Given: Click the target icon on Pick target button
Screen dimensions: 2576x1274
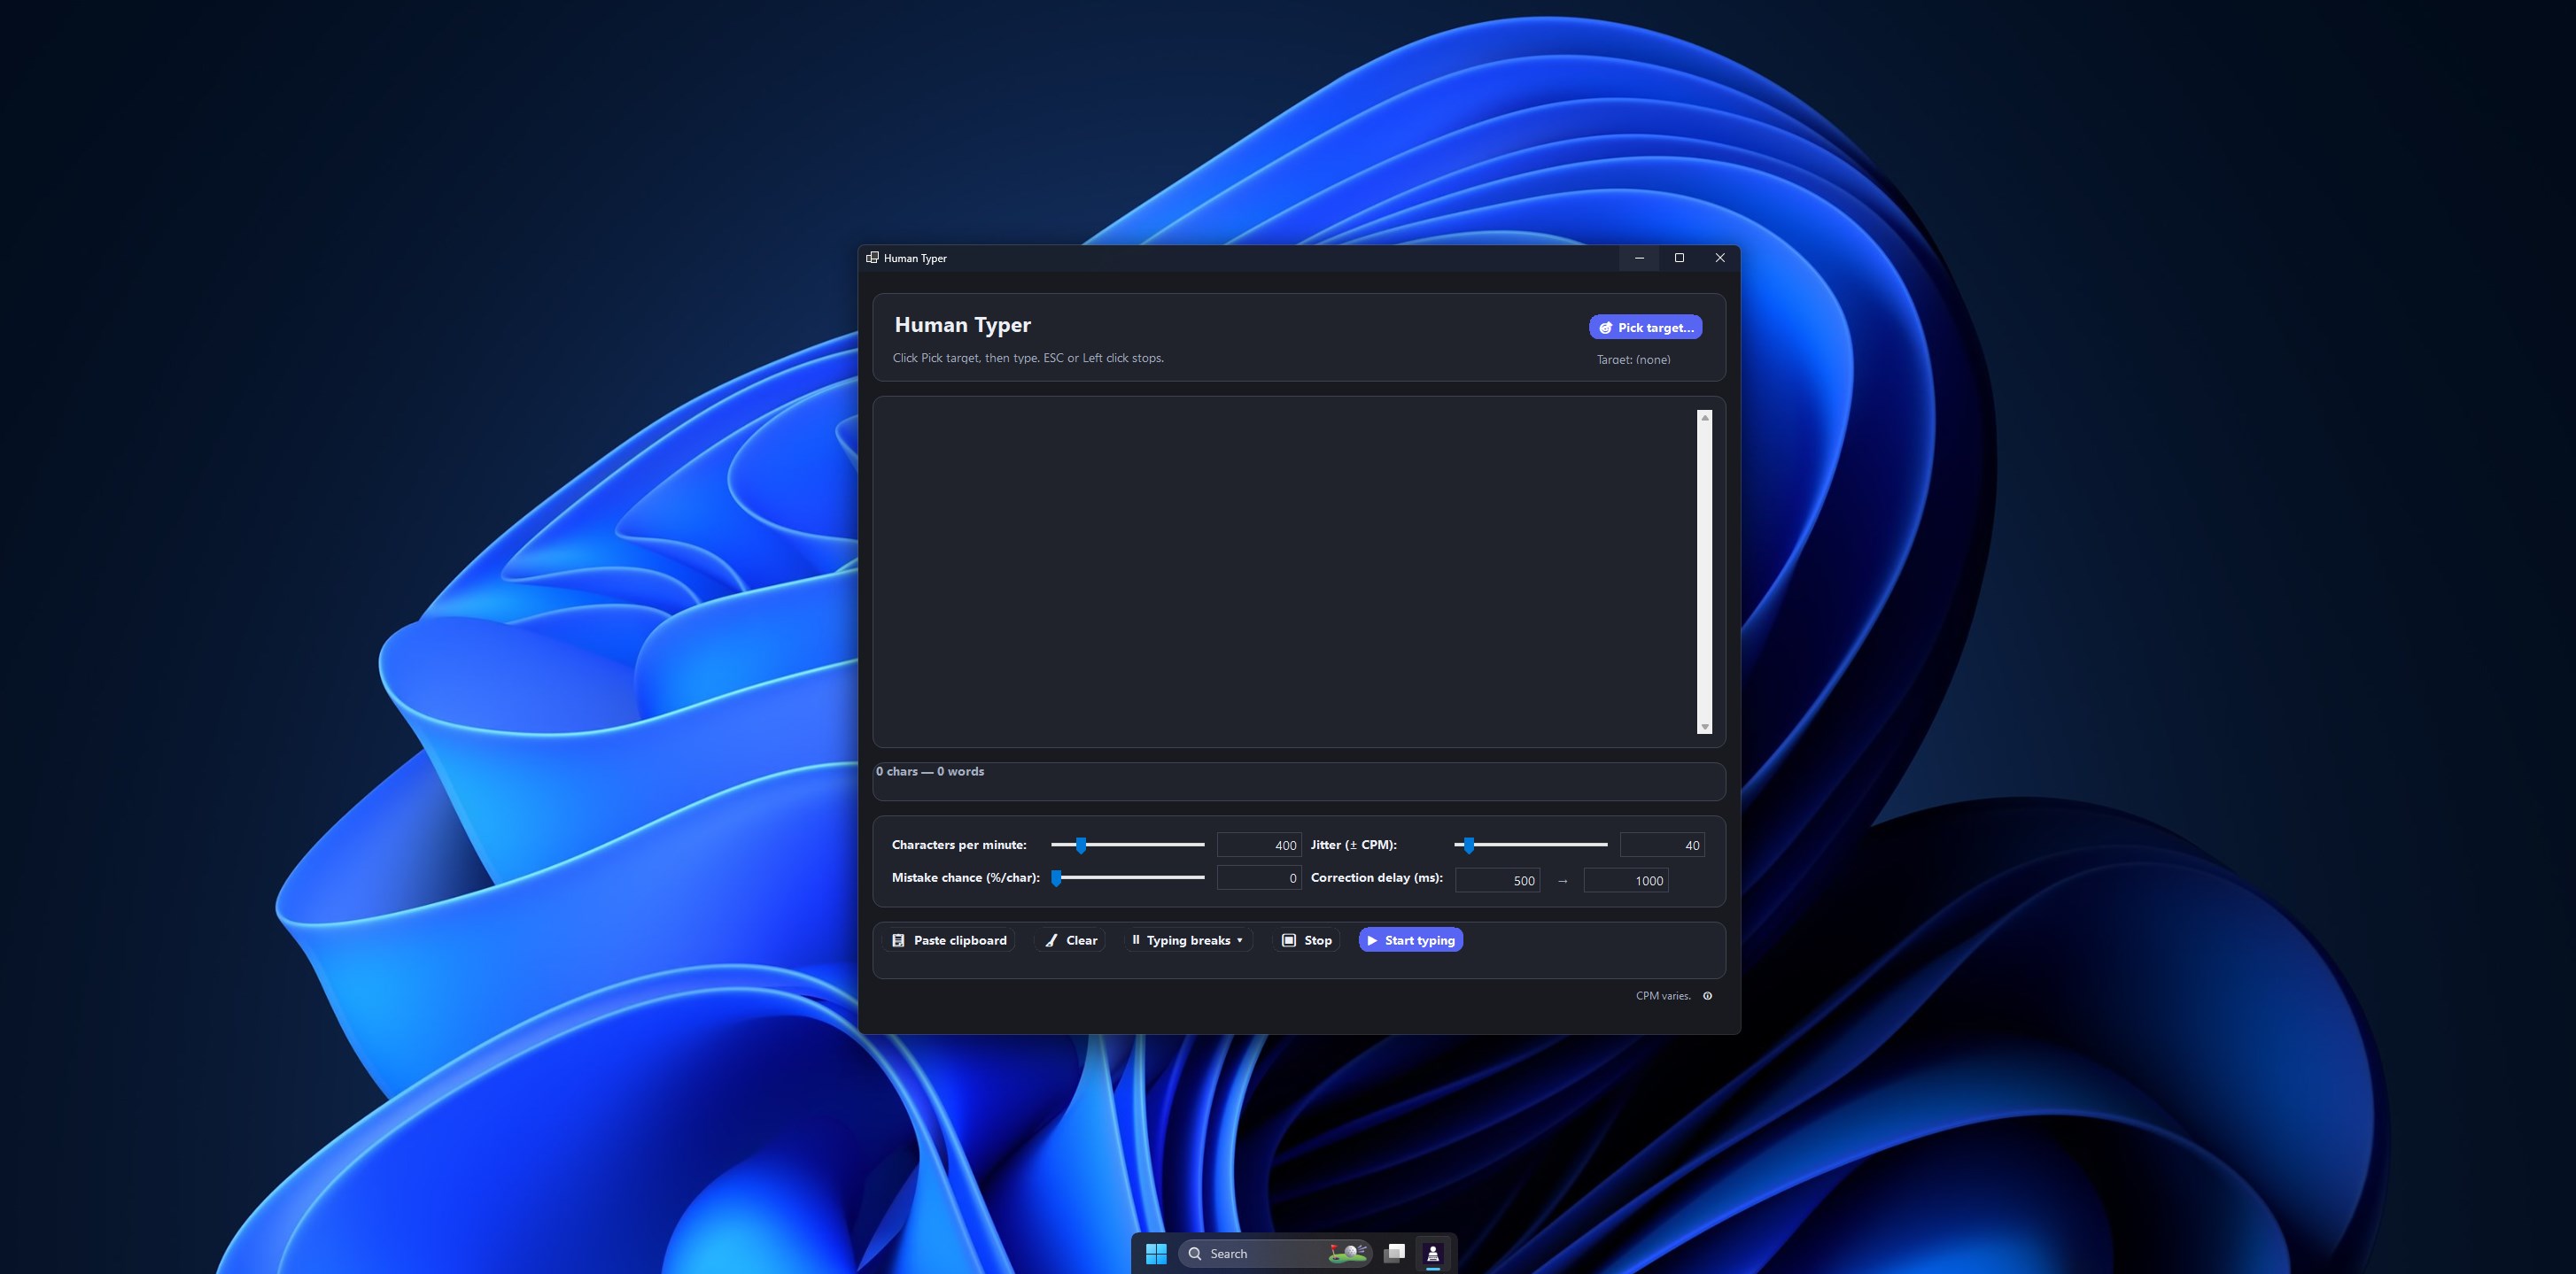Looking at the screenshot, I should point(1606,327).
